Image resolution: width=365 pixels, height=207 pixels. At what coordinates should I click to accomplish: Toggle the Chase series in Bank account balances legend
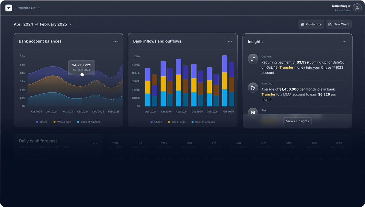[42, 122]
